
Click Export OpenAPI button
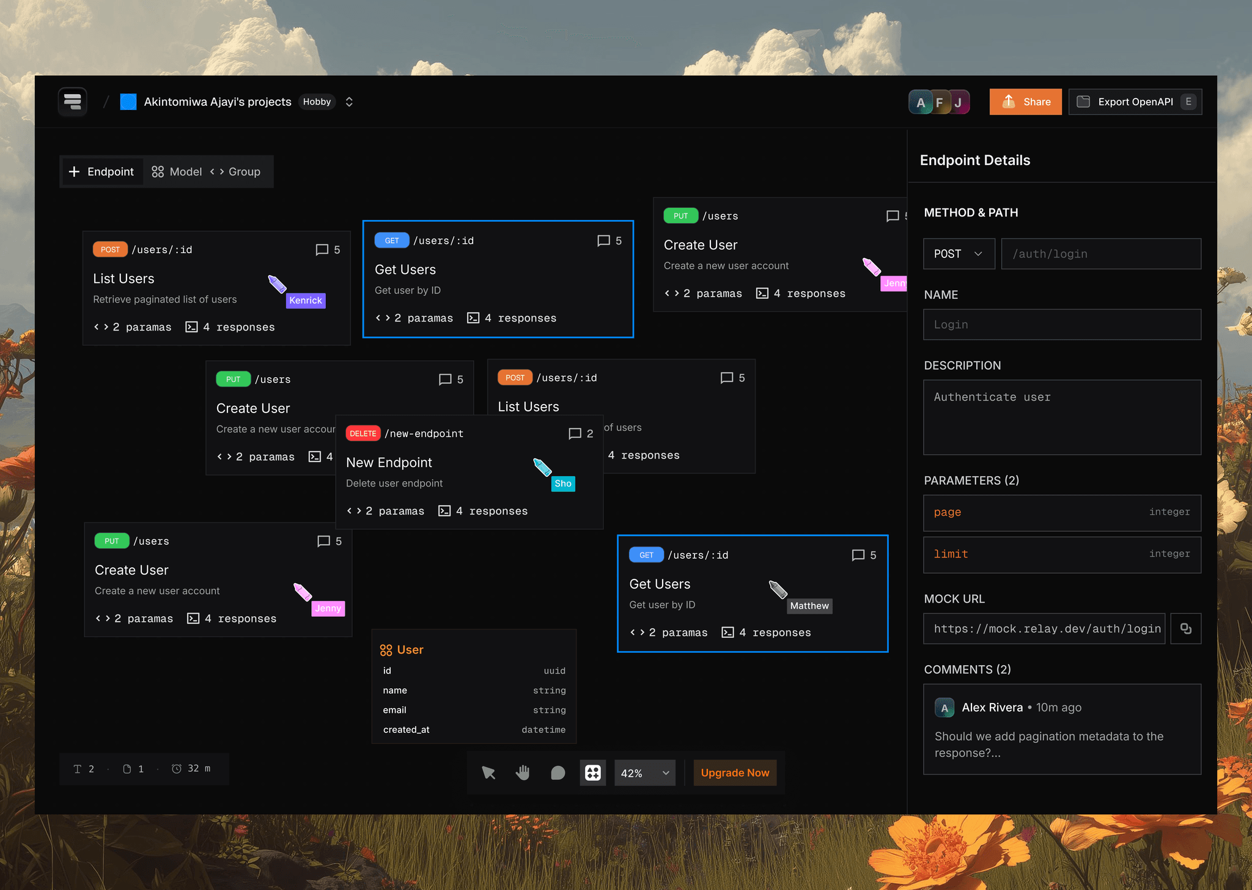1135,101
